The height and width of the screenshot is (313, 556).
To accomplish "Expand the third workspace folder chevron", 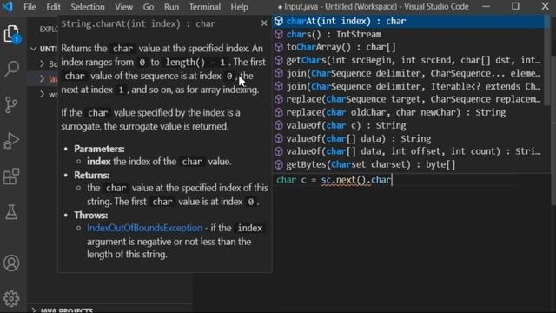I will point(42,94).
